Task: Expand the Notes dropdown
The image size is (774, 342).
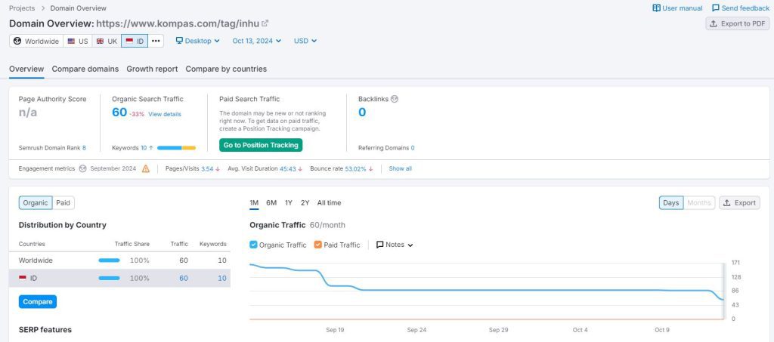Action: coord(395,245)
